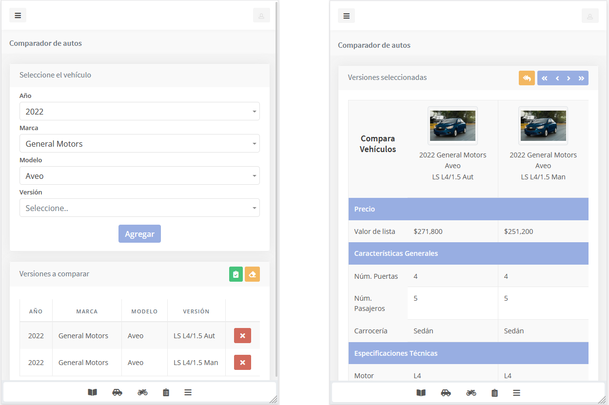Click the book icon in left bottom bar
Screen dimensions: 609x405
[92, 392]
